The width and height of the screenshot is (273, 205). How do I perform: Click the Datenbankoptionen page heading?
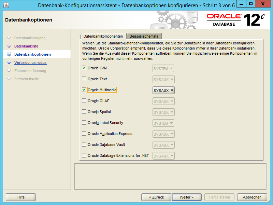[29, 20]
